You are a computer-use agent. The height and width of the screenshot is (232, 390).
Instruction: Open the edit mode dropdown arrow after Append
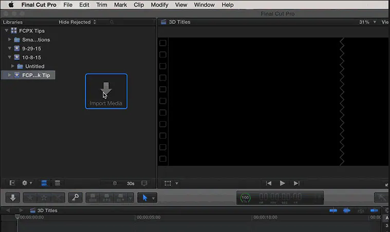pos(131,198)
